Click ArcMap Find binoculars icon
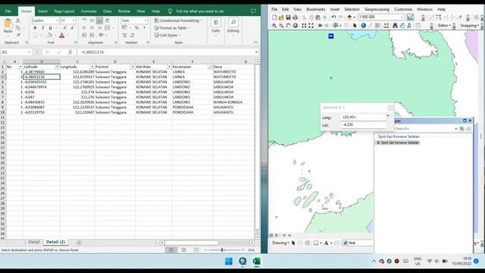485x273 pixels. tap(395, 26)
